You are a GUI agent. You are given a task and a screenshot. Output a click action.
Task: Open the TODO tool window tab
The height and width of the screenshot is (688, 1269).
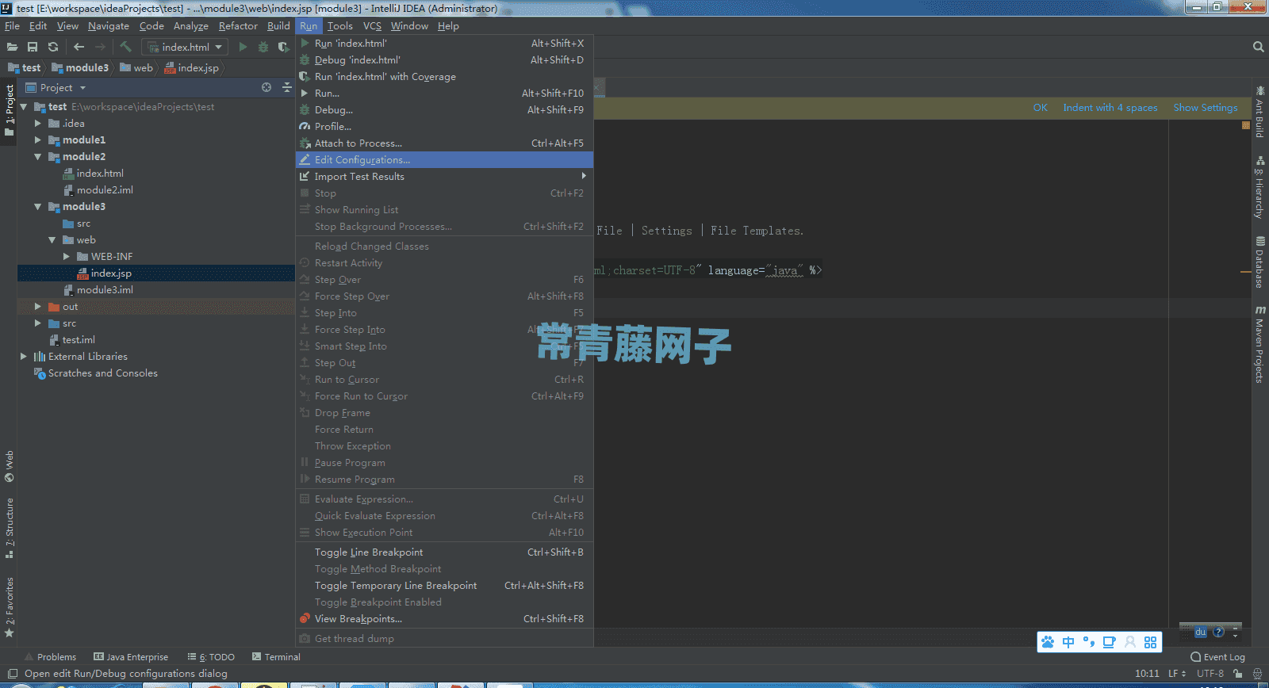[211, 656]
